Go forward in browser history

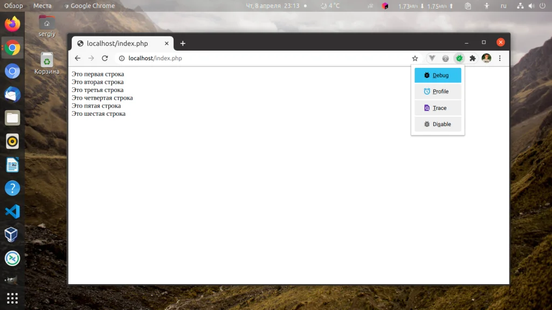click(91, 58)
